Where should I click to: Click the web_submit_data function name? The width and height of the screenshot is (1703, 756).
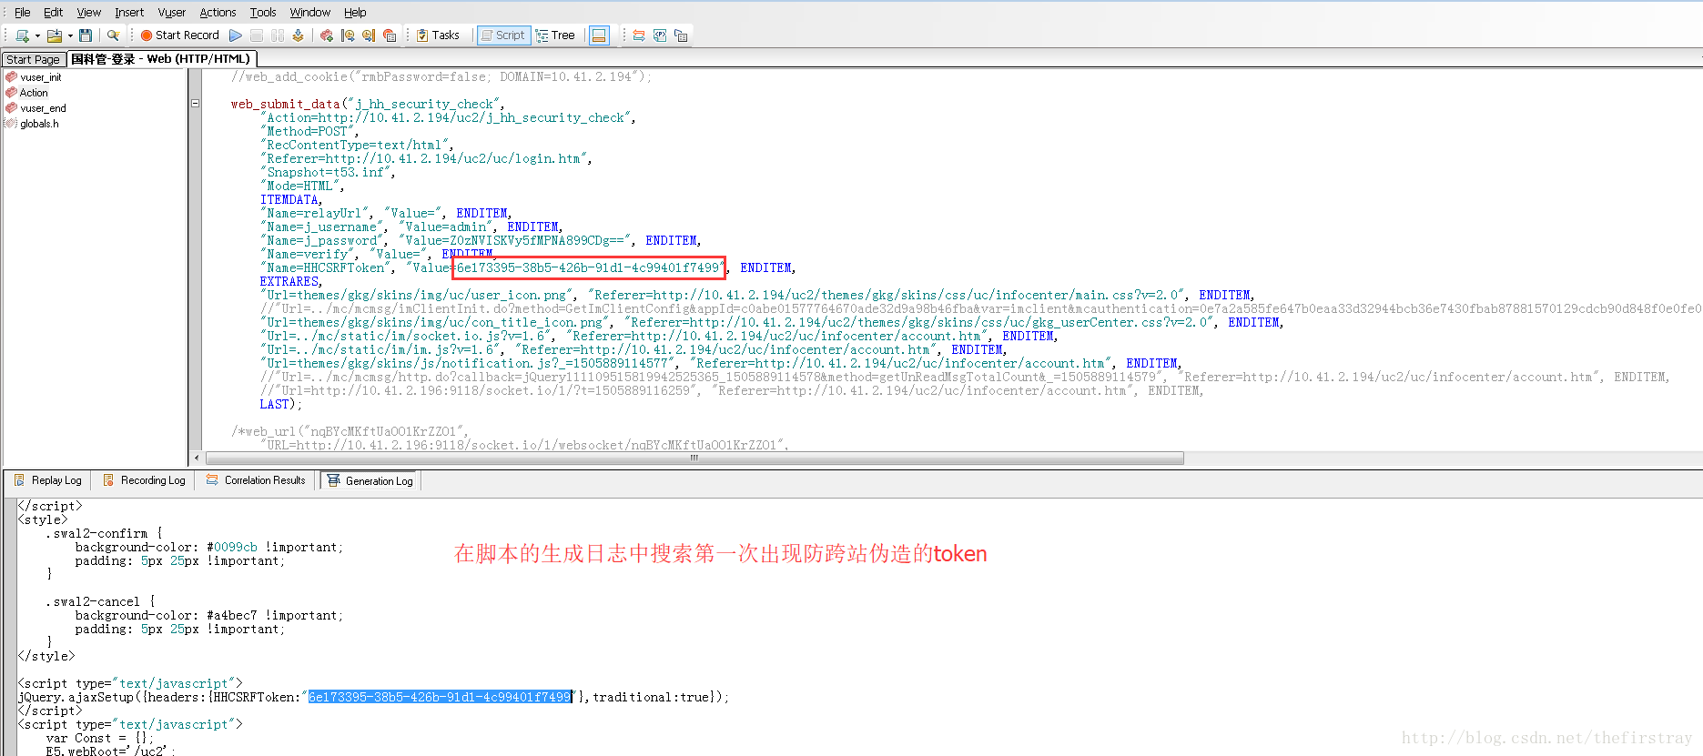[x=285, y=104]
